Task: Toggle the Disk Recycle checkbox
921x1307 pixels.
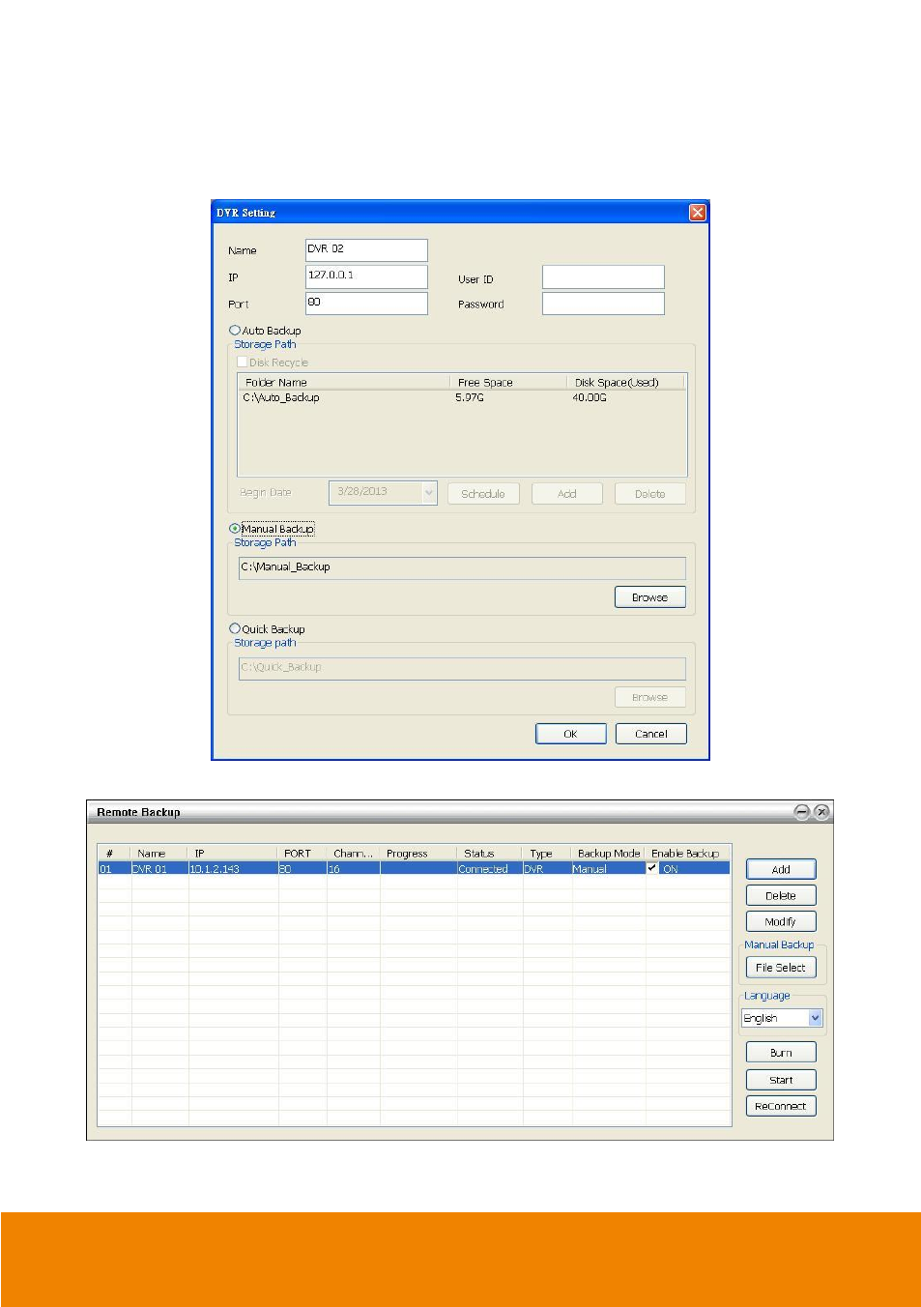Action: tap(243, 363)
